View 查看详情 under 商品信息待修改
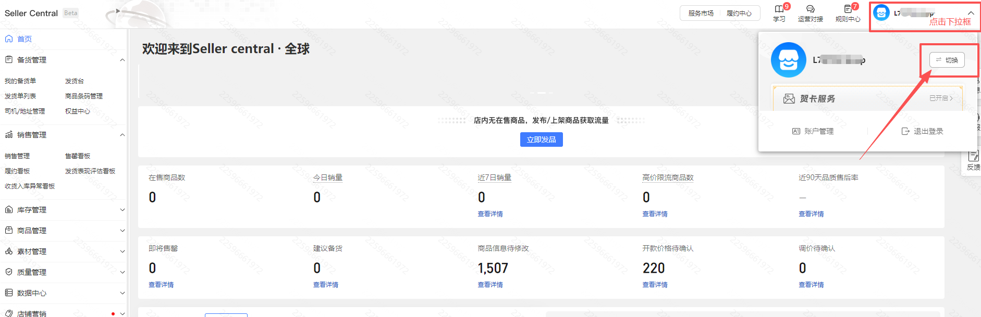 point(490,285)
